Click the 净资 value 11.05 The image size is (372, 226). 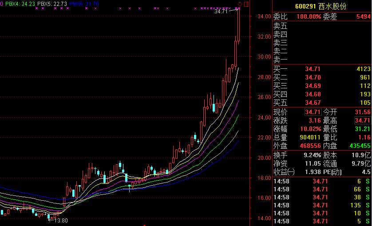(313, 163)
